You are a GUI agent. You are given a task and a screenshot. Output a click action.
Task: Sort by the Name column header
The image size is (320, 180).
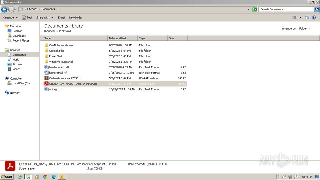(74, 38)
